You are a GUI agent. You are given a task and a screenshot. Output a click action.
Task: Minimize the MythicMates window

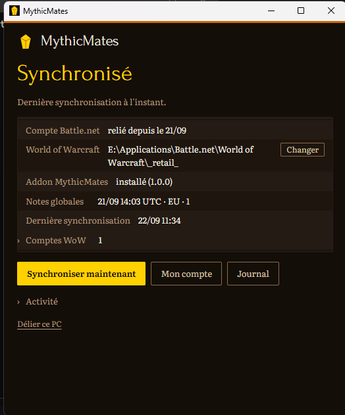coord(271,11)
